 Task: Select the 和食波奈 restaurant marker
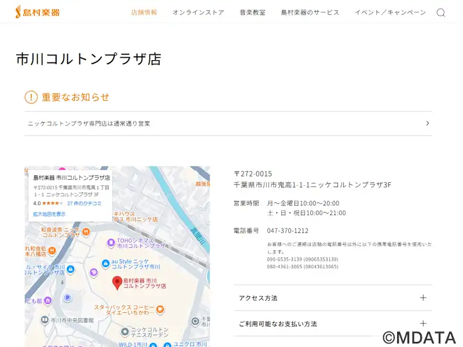(x=86, y=232)
